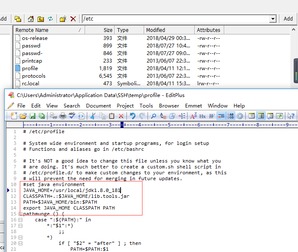Click the Add button beside the path field
The height and width of the screenshot is (252, 298).
click(288, 19)
